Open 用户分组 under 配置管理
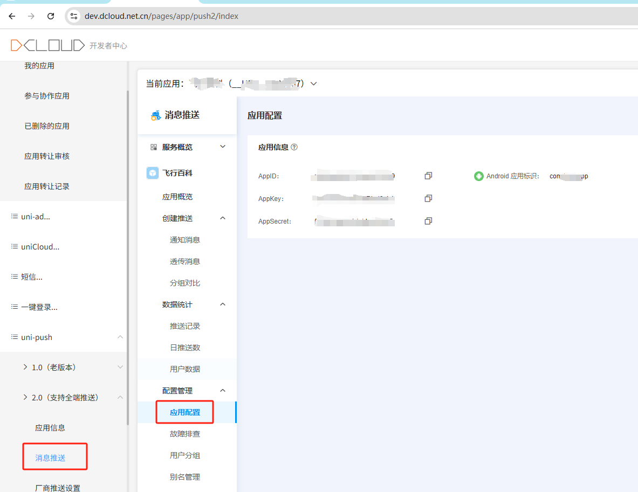The height and width of the screenshot is (492, 638). (185, 455)
